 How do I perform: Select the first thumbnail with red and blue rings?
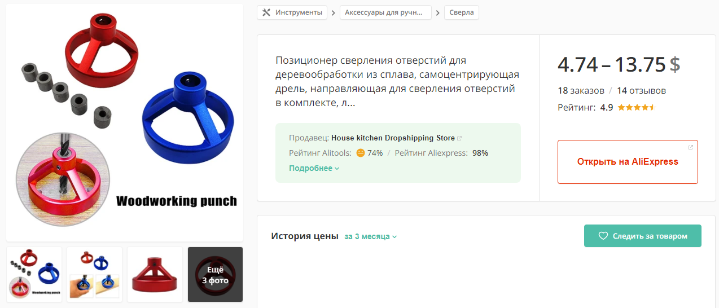tap(34, 274)
